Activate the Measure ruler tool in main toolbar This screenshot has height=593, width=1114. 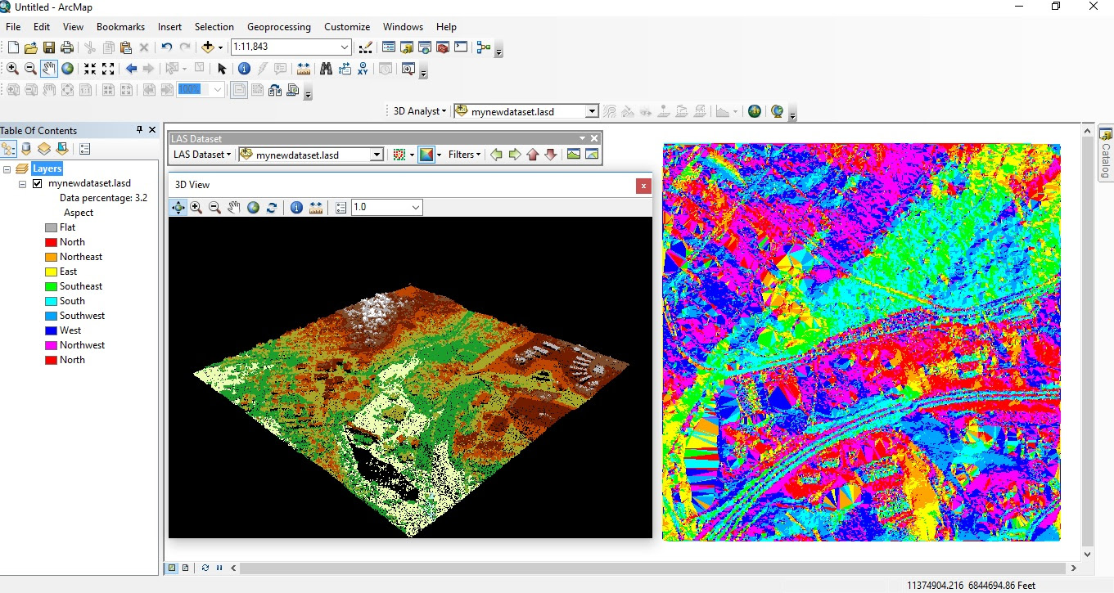click(x=304, y=69)
